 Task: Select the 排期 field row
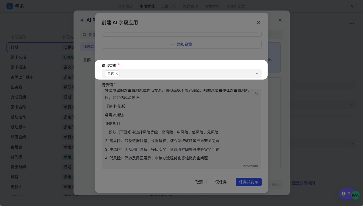pyautogui.click(x=40, y=47)
